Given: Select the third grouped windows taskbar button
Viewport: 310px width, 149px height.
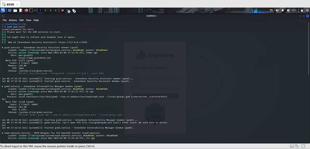Looking at the screenshot, I should coord(74,11).
